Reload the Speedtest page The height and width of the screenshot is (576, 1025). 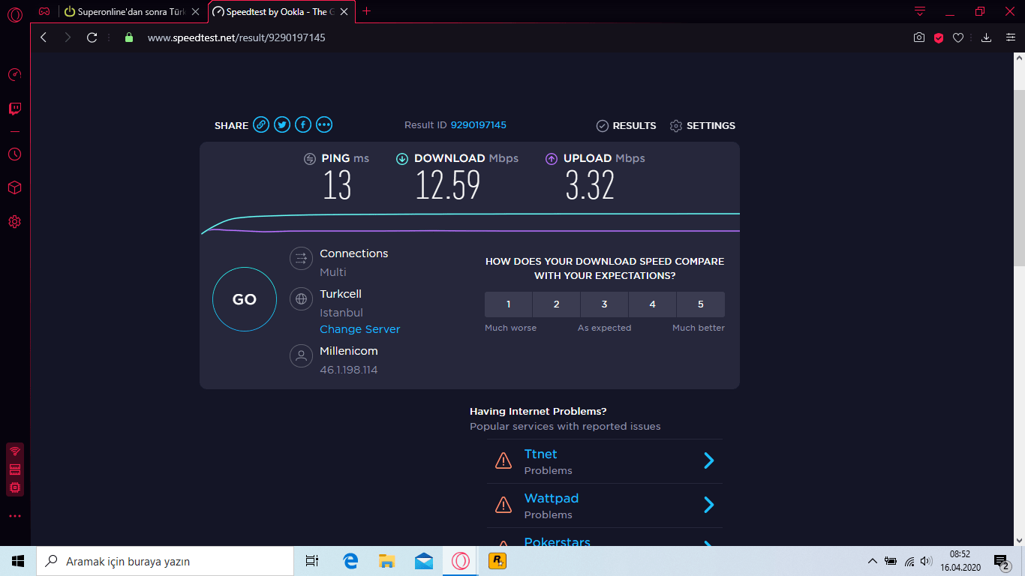pos(92,37)
